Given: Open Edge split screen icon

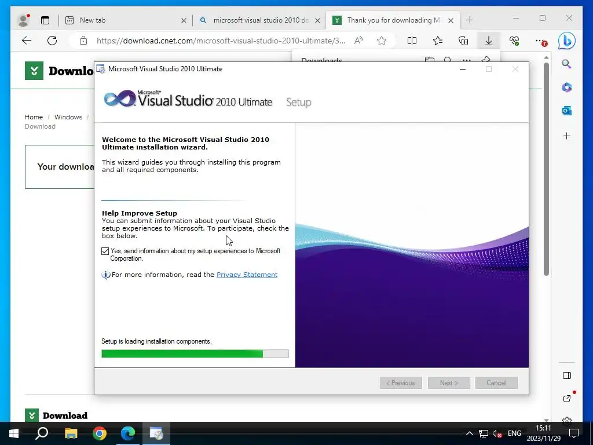Looking at the screenshot, I should click(x=412, y=41).
